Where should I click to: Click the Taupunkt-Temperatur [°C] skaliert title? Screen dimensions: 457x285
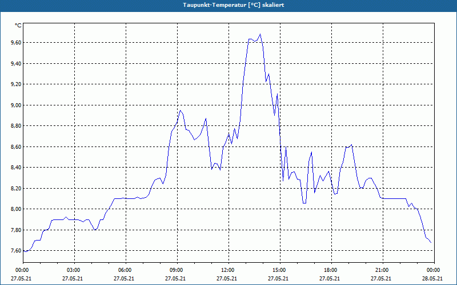tap(234, 5)
